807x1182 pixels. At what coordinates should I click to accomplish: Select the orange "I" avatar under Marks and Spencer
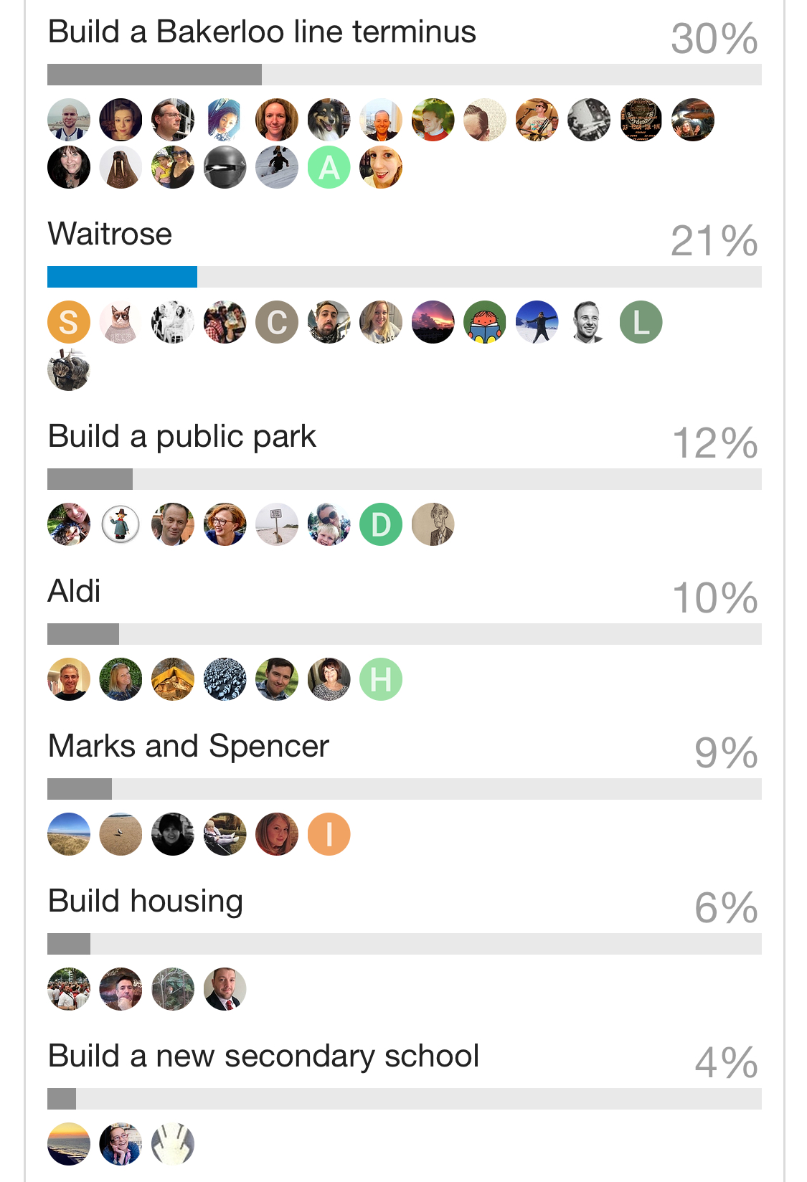(x=329, y=834)
